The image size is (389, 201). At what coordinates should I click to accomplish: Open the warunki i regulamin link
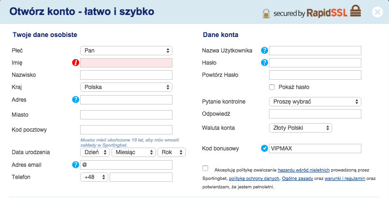click(345, 179)
